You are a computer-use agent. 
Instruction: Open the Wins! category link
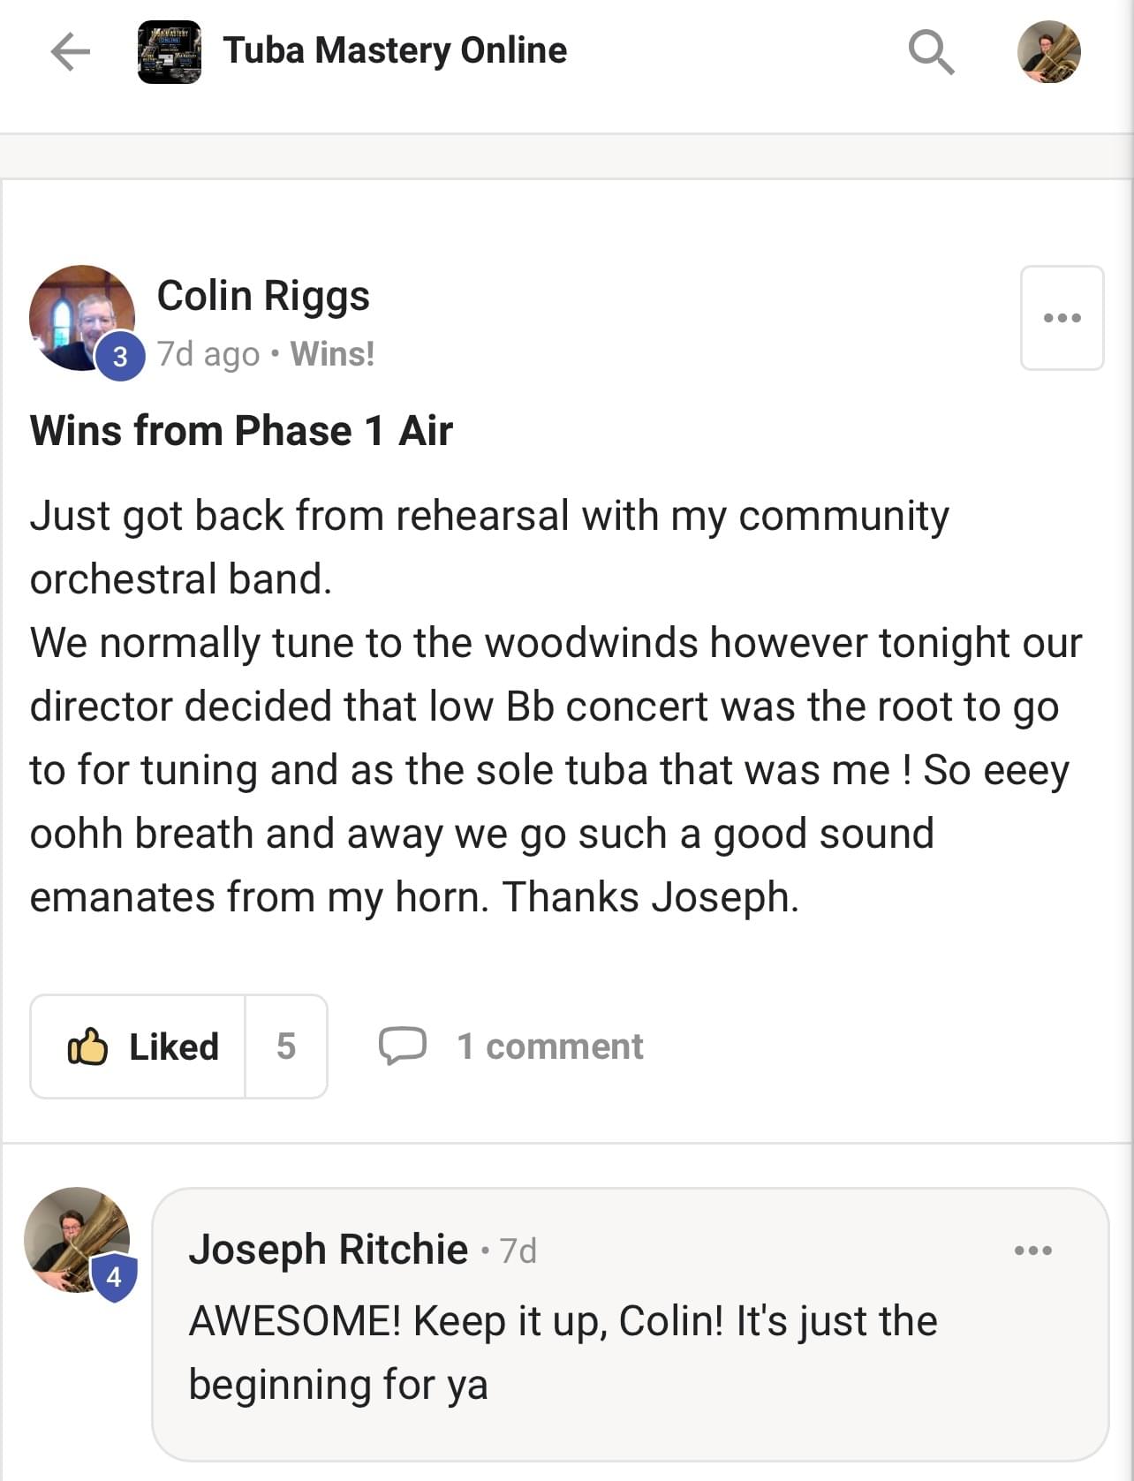333,354
